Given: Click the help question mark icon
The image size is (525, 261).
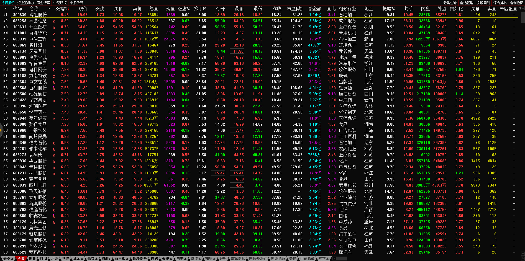Looking at the screenshot, I should point(520,9).
